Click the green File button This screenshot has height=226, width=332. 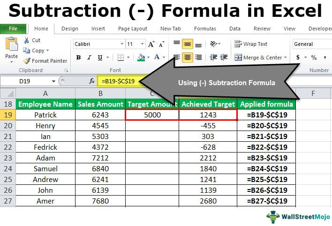[x=13, y=29]
